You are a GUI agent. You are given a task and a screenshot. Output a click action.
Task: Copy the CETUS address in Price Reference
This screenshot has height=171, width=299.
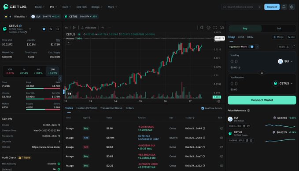point(247,140)
